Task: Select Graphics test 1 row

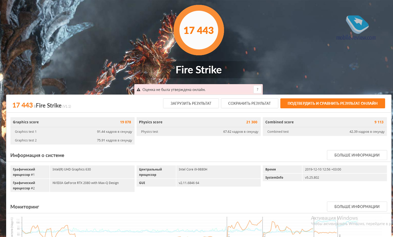Action: pyautogui.click(x=72, y=132)
